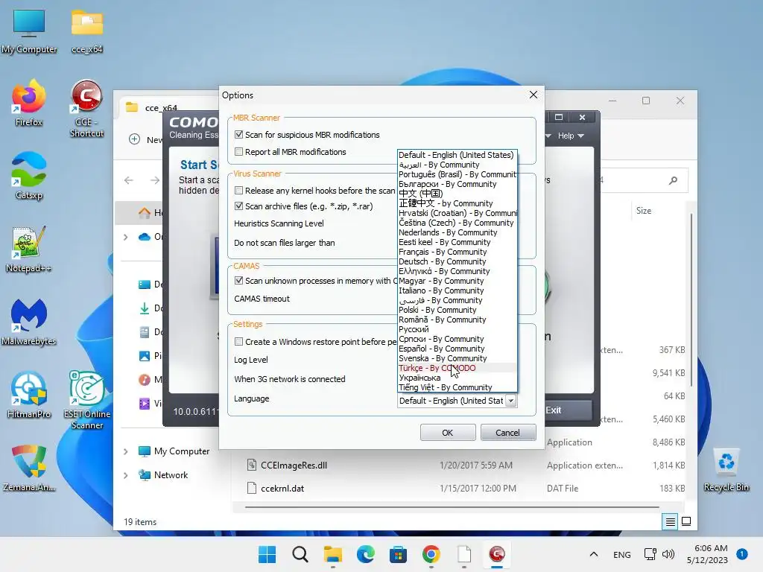Expand My Computer in Explorer tree
The image size is (763, 572).
tap(125, 451)
